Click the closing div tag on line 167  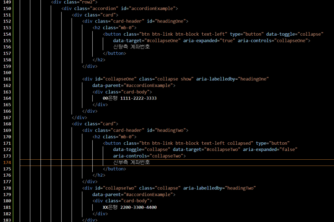pos(79,118)
